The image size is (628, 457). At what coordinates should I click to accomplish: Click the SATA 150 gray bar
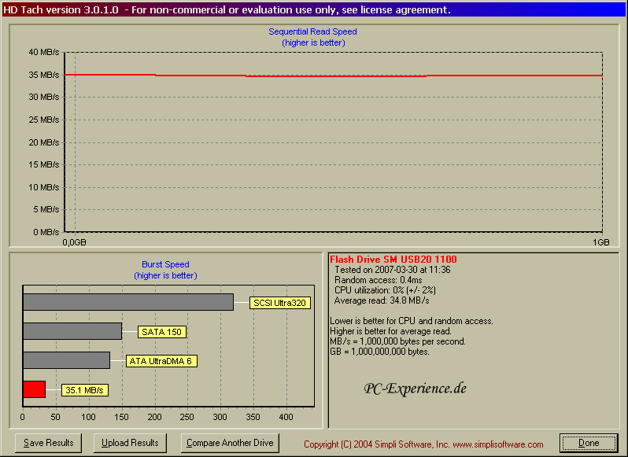click(72, 331)
